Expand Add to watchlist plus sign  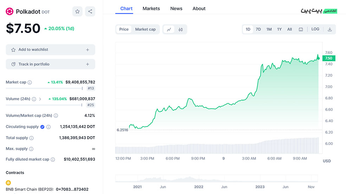click(x=88, y=50)
